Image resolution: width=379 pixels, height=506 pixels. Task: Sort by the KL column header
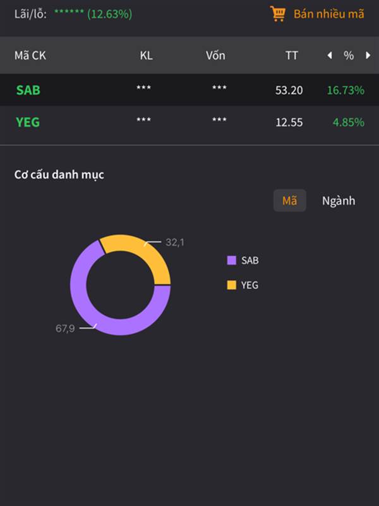pos(146,56)
